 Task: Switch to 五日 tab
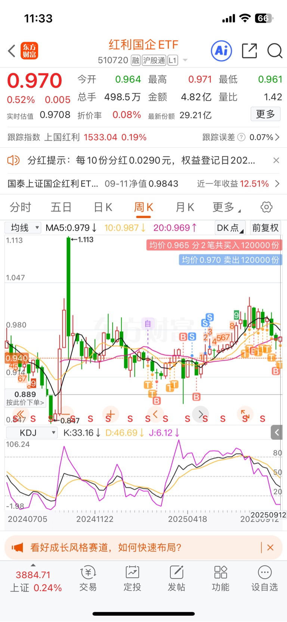(61, 207)
